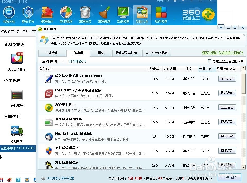Click the ESET NOD32 startup icon
Viewport: 247px width, 183px height.
coord(49,93)
